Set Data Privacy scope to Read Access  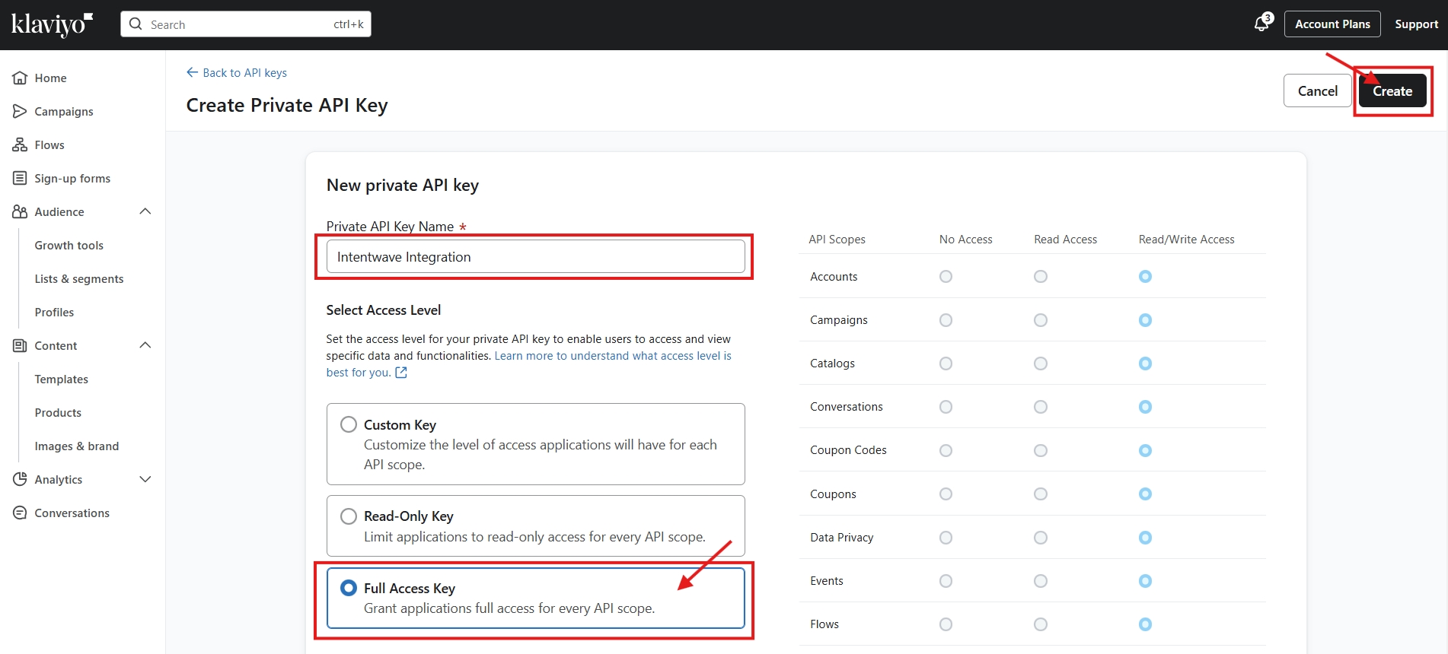pyautogui.click(x=1041, y=538)
